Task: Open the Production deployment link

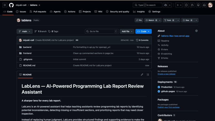Action: (x=167, y=87)
